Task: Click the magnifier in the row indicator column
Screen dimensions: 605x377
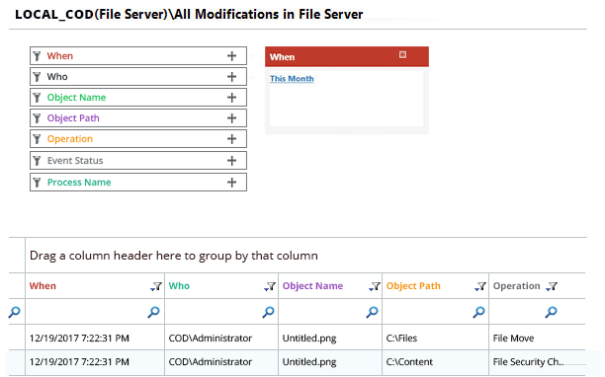Action: pos(14,312)
